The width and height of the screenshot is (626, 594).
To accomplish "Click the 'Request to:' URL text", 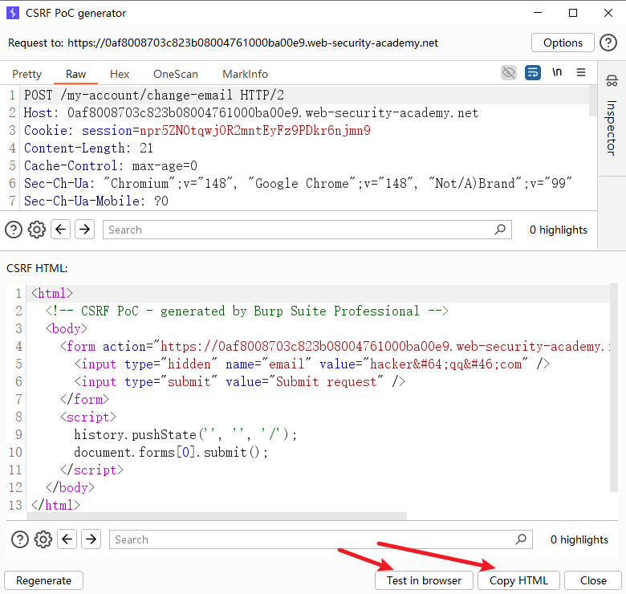I will (x=253, y=43).
